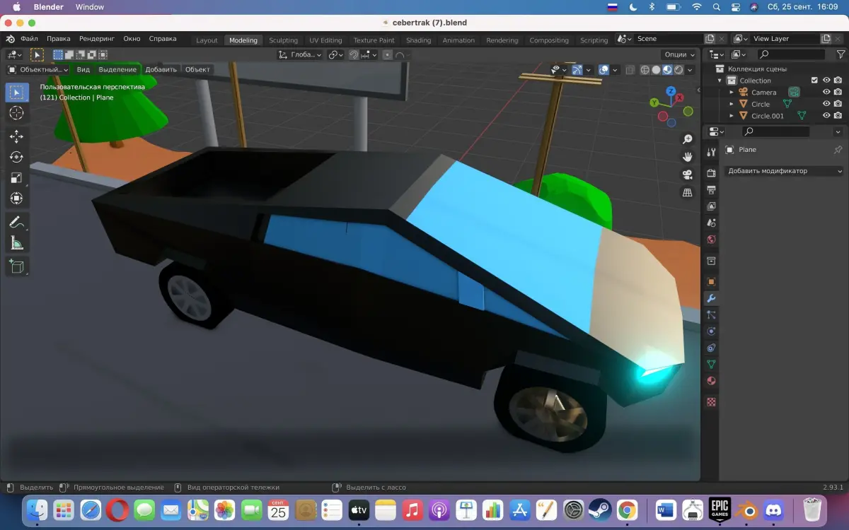Switch to the Sculpting workspace tab

[284, 40]
